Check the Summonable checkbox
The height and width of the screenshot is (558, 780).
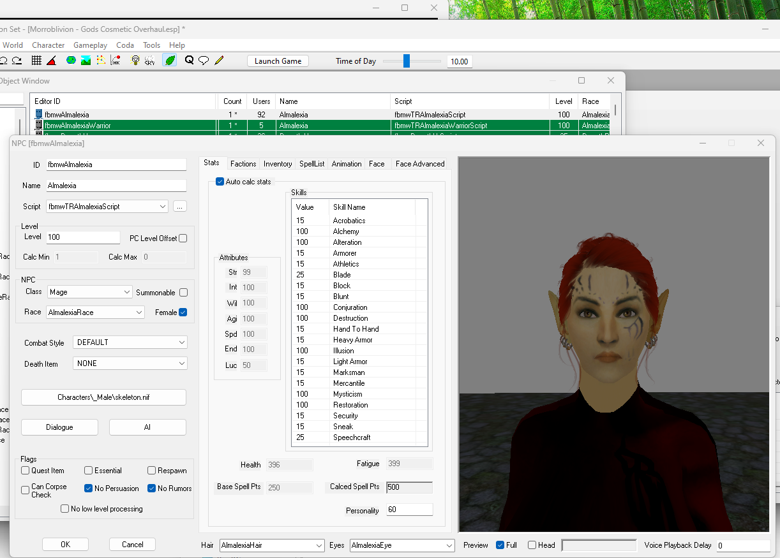coord(184,293)
